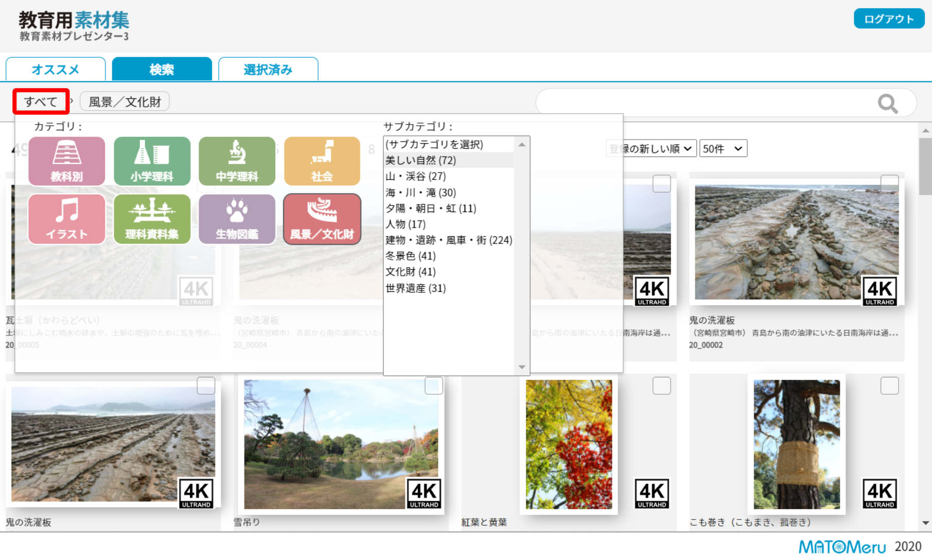Click the 紅葉と黄葉 title text
The height and width of the screenshot is (556, 932).
coord(484,522)
